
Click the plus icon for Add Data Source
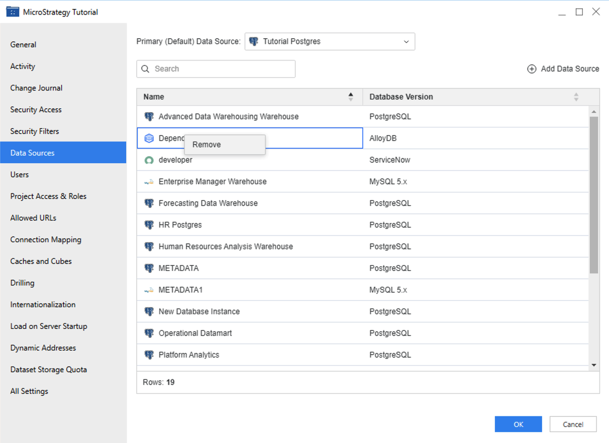[532, 69]
